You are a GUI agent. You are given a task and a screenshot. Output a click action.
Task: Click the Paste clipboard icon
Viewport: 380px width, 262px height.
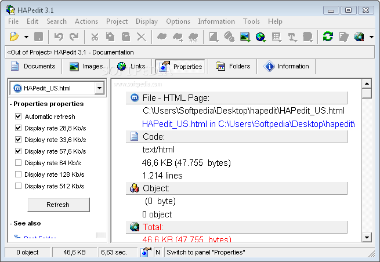click(x=126, y=37)
